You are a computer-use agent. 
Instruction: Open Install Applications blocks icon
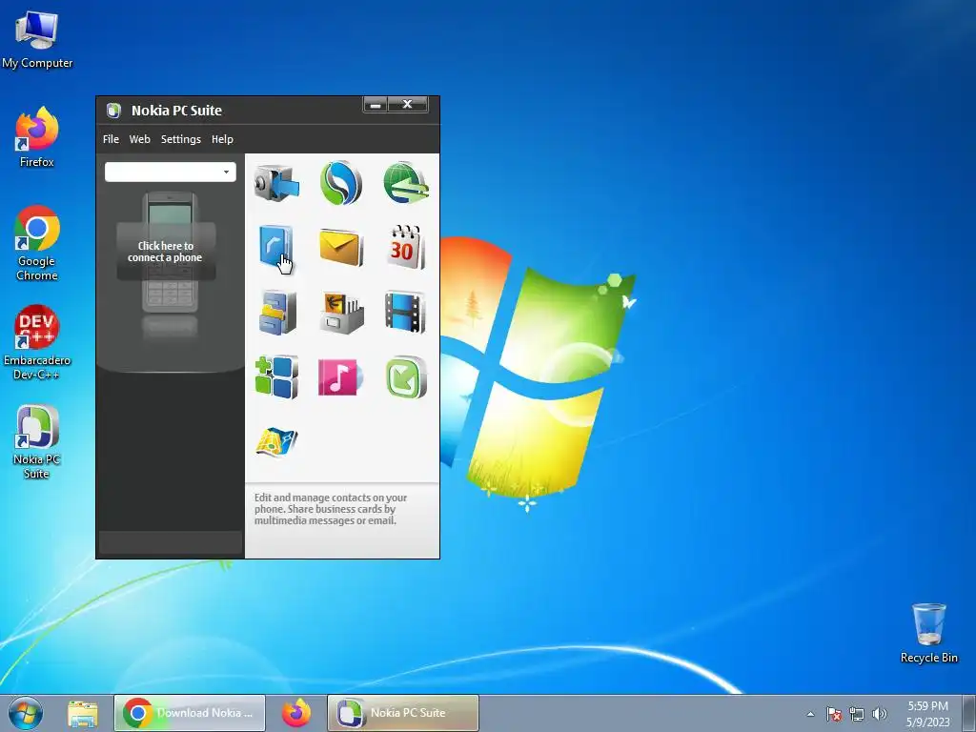coord(276,377)
